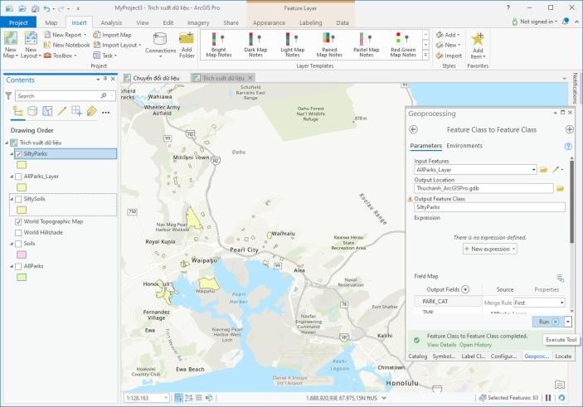Open the Toolbox dropdown

75,56
